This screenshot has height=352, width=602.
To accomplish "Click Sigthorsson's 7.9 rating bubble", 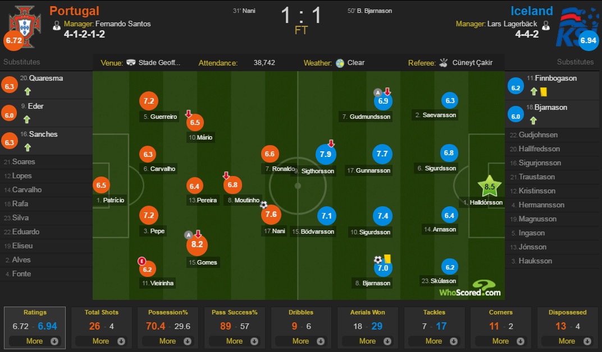I will (x=325, y=154).
